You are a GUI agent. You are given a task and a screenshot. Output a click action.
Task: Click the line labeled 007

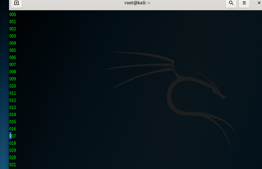pos(13,65)
